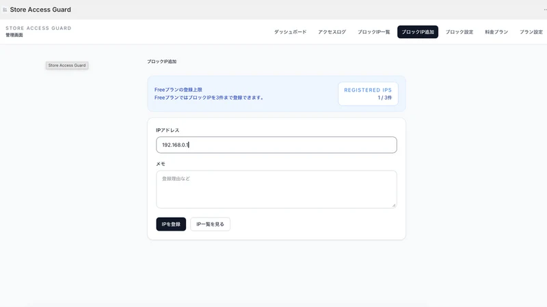Submit with the IPを登録 button

[x=171, y=224]
